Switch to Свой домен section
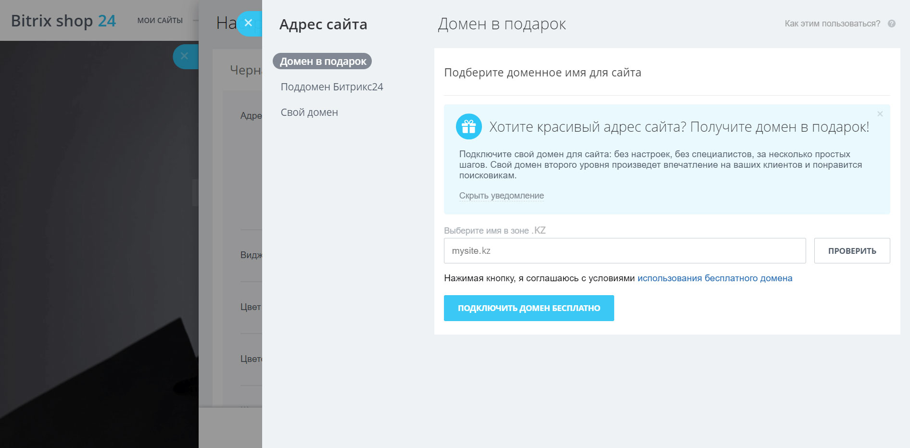The height and width of the screenshot is (448, 910). (309, 112)
